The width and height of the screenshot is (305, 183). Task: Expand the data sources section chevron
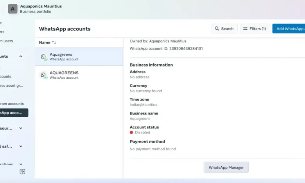click(x=21, y=128)
